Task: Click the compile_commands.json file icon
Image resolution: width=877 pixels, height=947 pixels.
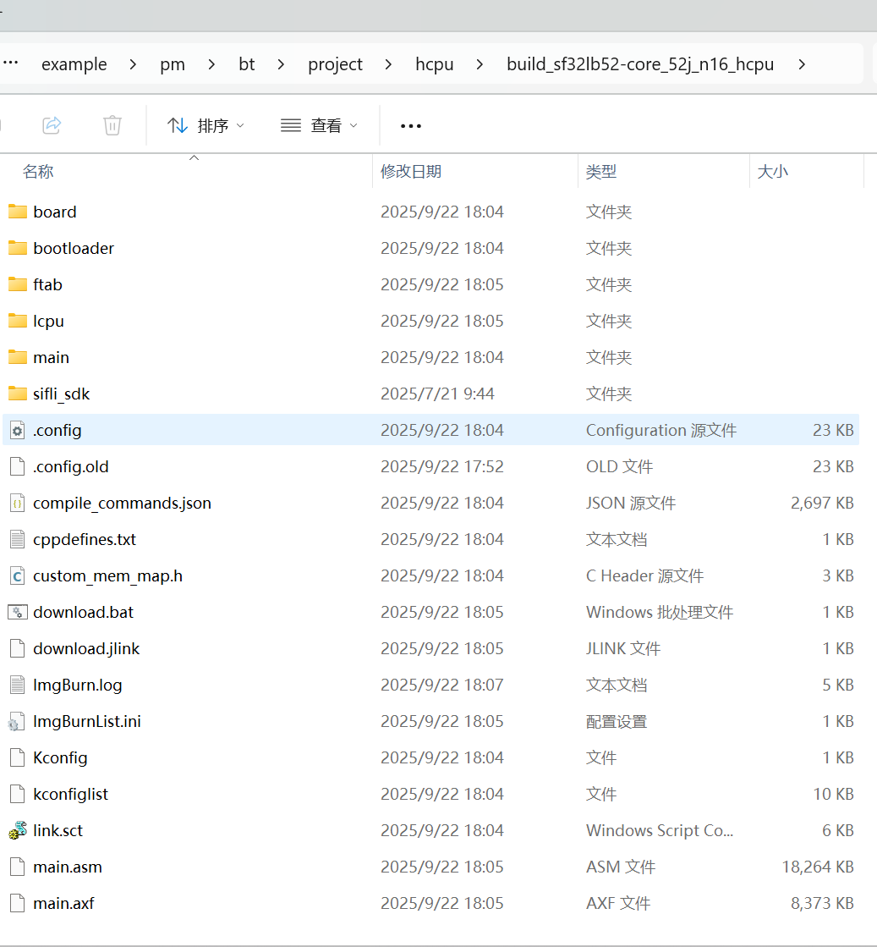Action: click(18, 503)
